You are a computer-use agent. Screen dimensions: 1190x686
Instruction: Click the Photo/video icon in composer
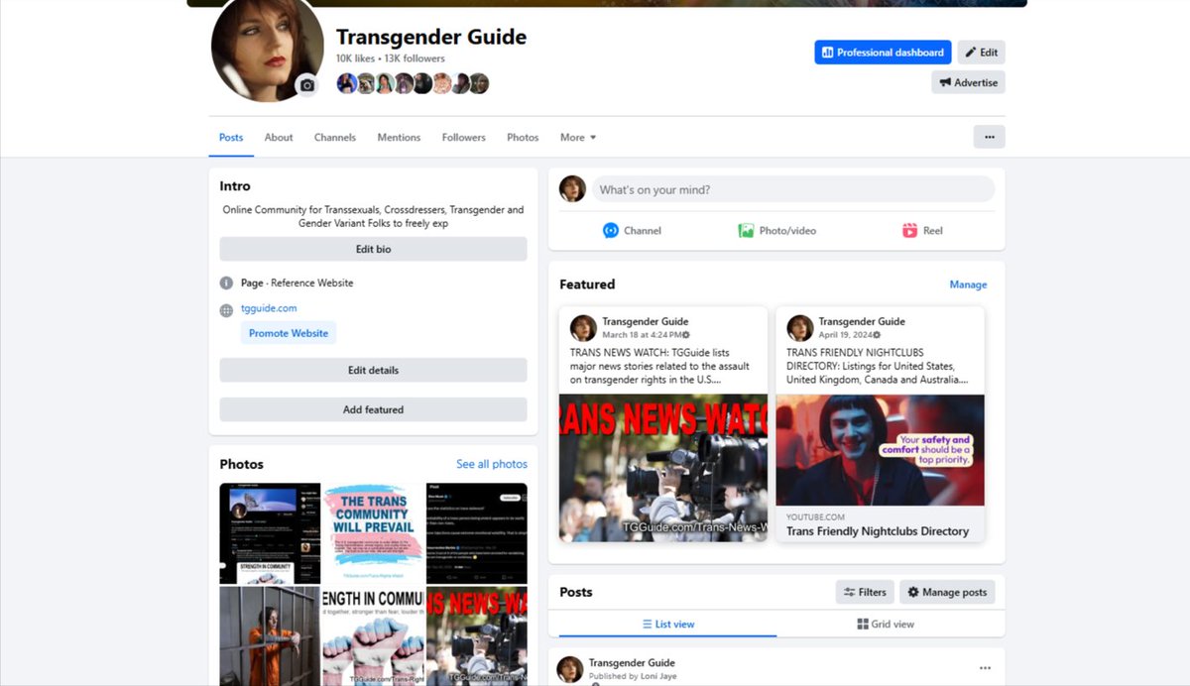pos(746,231)
